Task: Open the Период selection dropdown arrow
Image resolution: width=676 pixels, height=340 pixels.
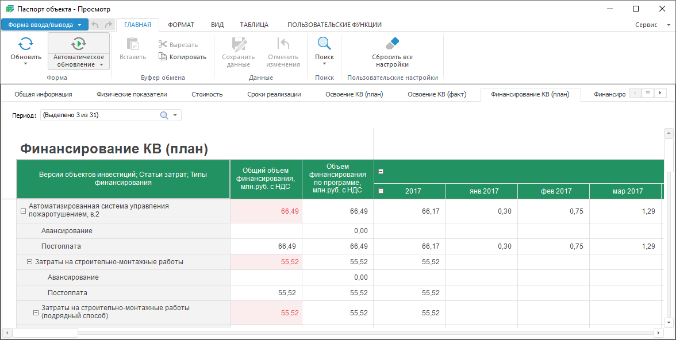Action: tap(175, 115)
